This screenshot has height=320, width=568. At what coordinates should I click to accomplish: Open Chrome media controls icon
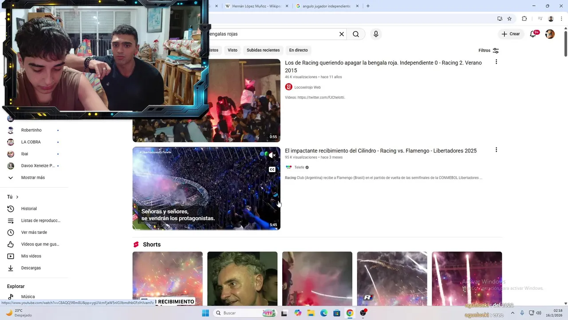click(x=540, y=19)
